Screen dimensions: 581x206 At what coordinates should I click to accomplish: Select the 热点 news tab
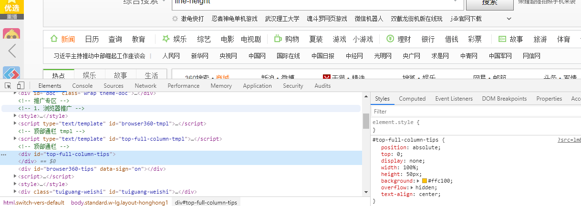[59, 75]
